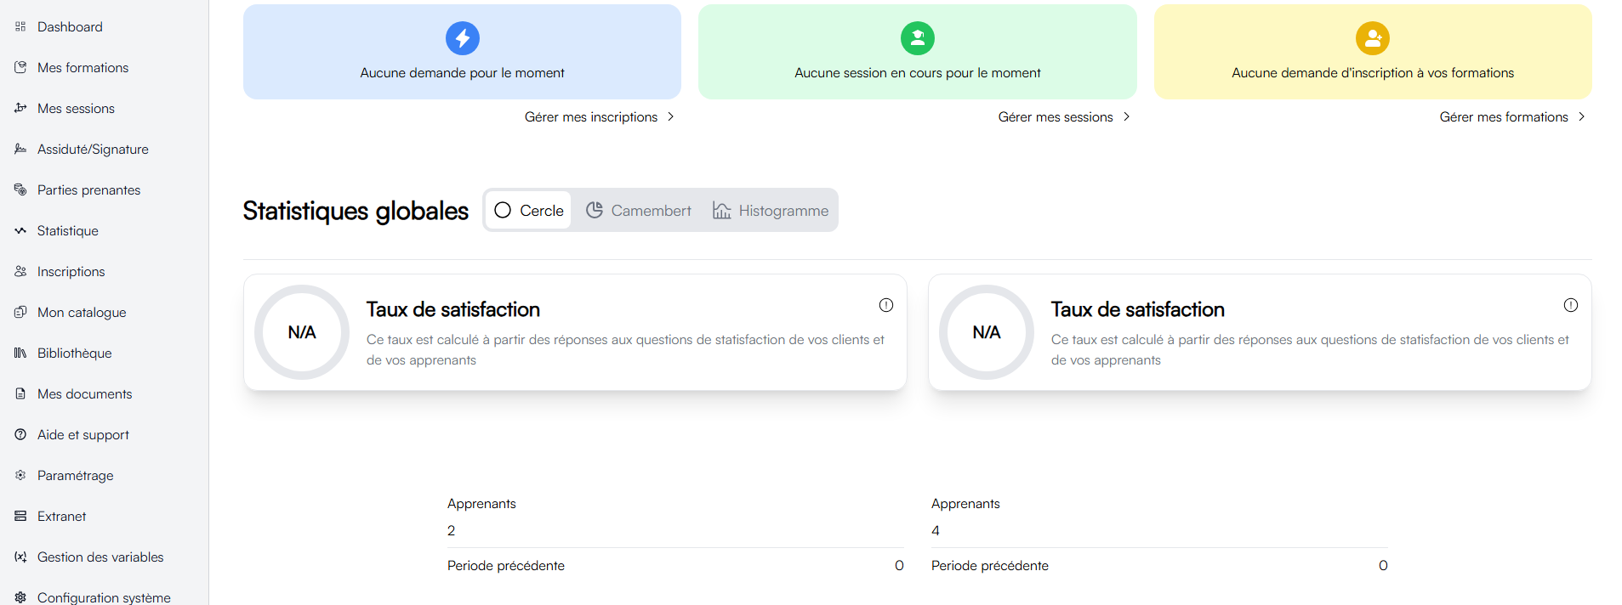Click the green session user icon
Screen dimensions: 1622x605
918,38
